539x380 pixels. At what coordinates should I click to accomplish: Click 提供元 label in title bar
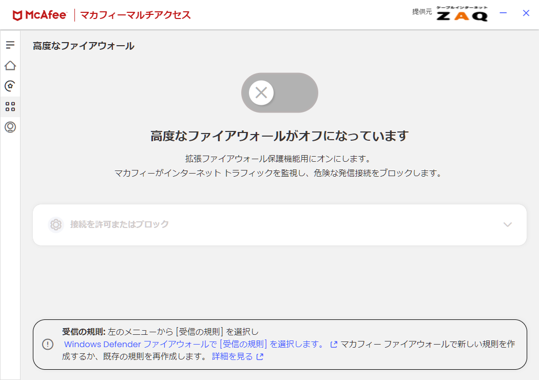point(422,12)
